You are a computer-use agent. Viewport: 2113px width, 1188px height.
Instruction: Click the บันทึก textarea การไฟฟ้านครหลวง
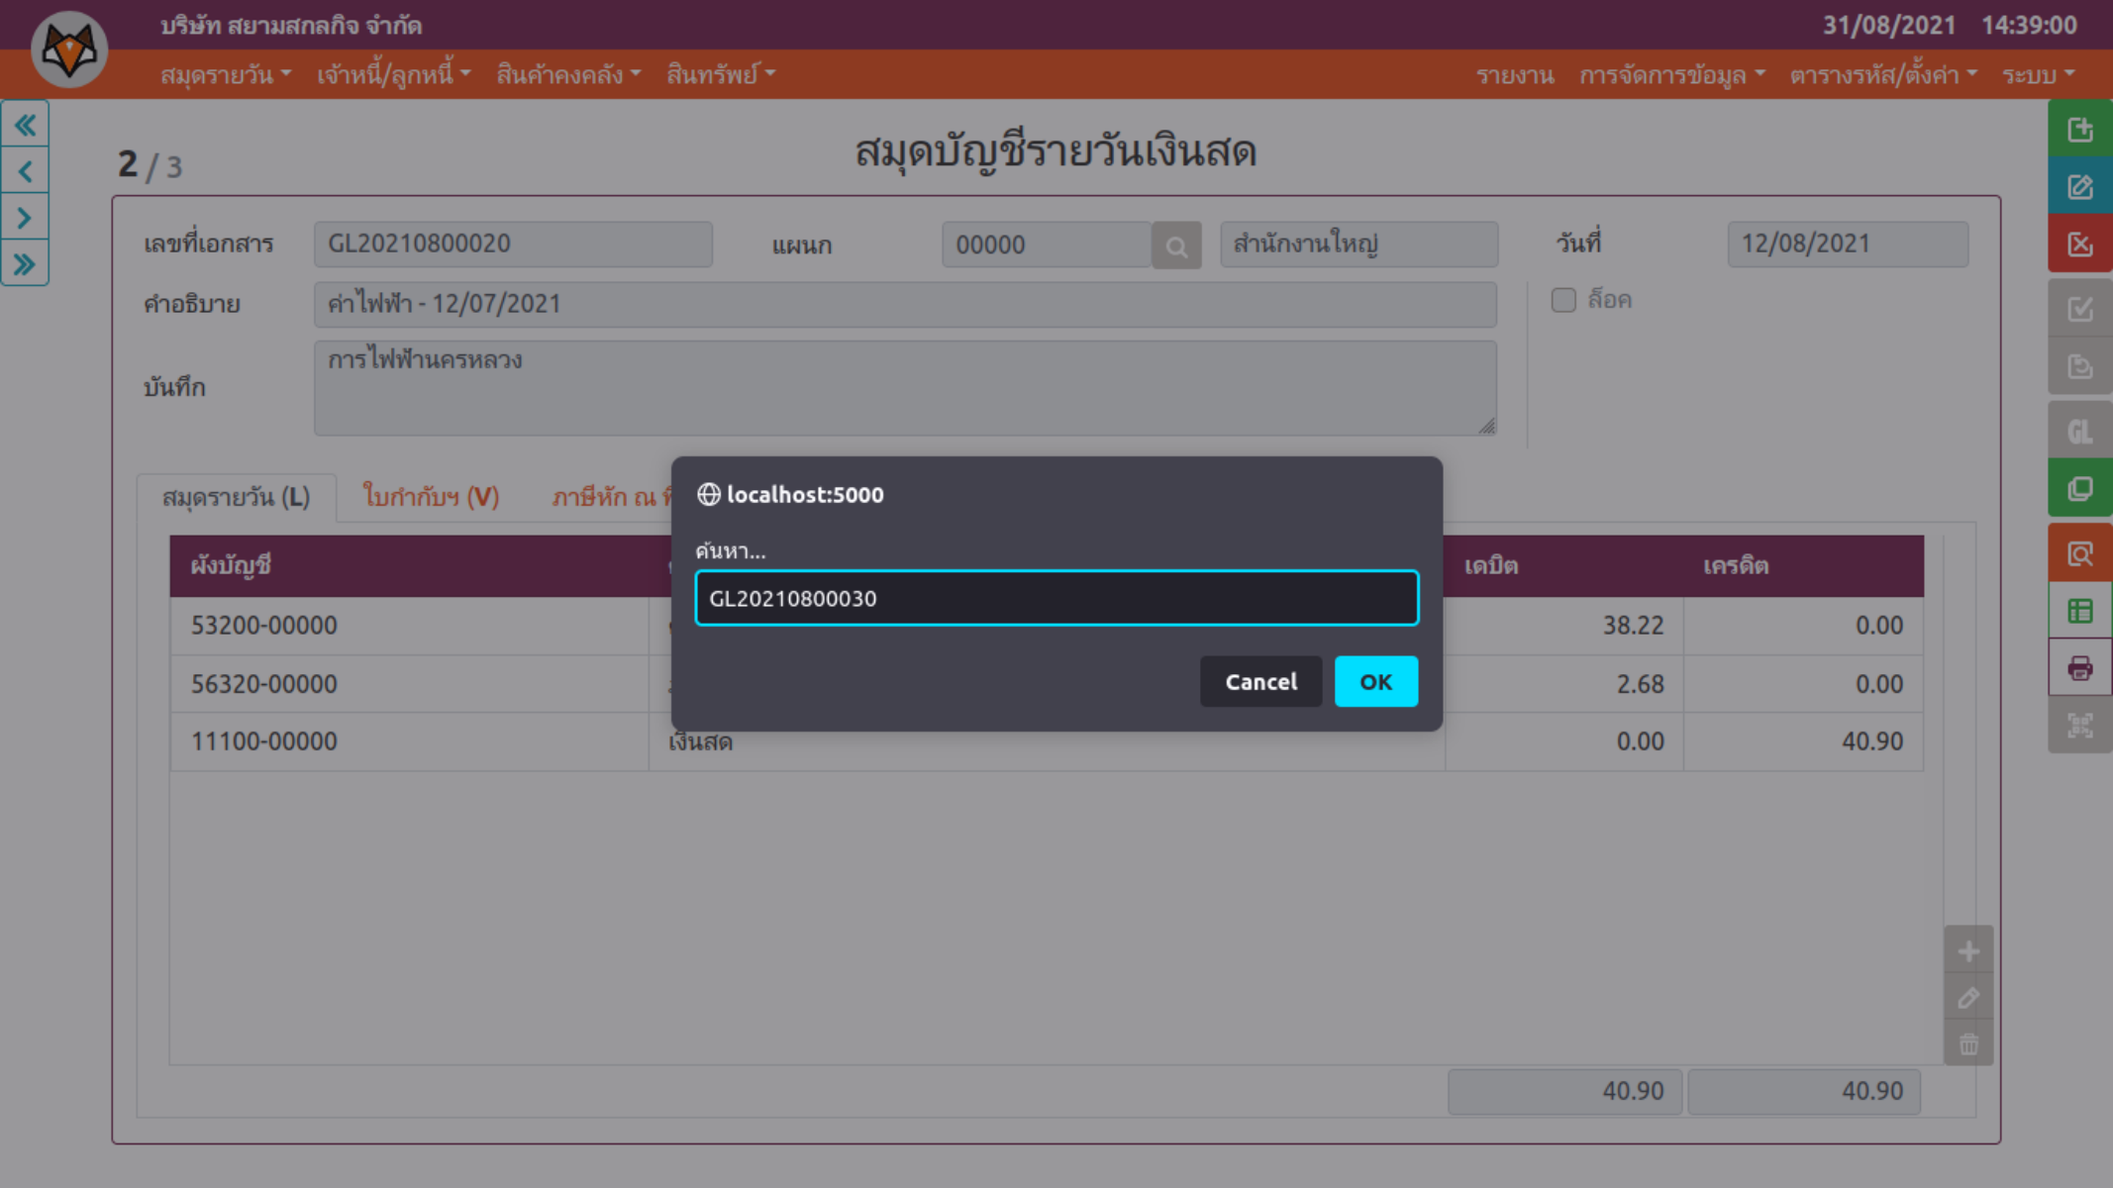pos(905,388)
